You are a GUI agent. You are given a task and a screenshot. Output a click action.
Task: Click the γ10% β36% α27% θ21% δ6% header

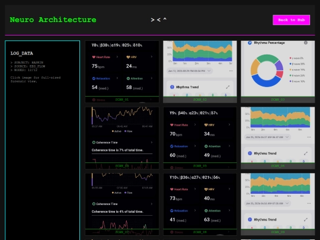coord(195,177)
